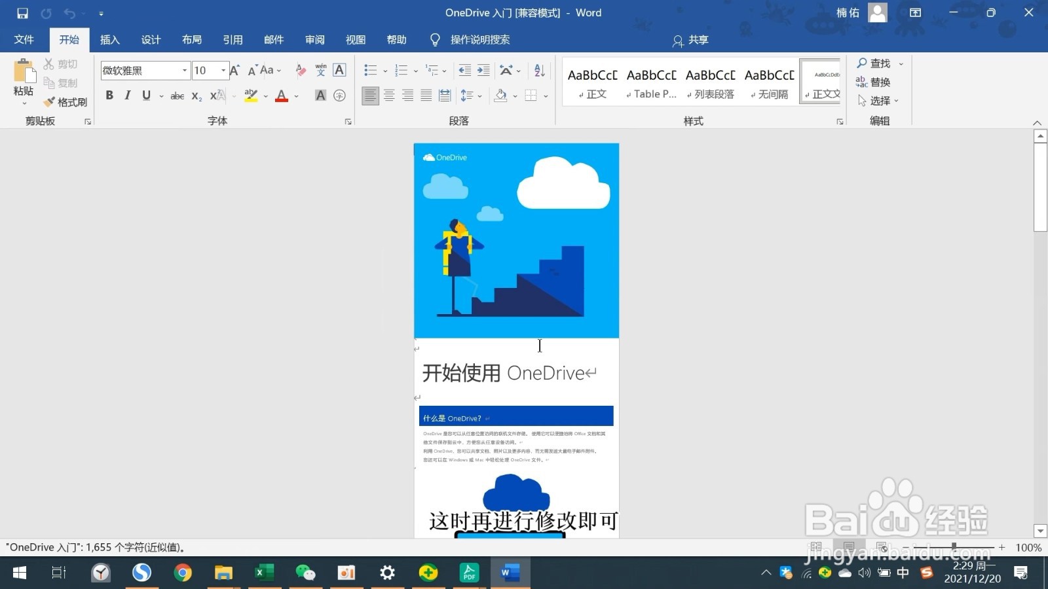Apply distributed alignment
The image size is (1048, 589).
[445, 96]
